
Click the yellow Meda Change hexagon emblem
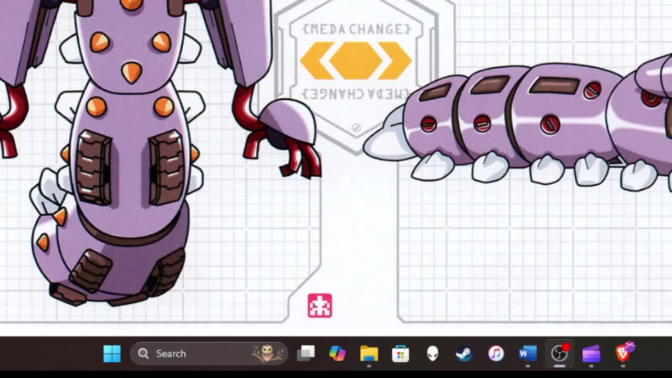(x=356, y=60)
